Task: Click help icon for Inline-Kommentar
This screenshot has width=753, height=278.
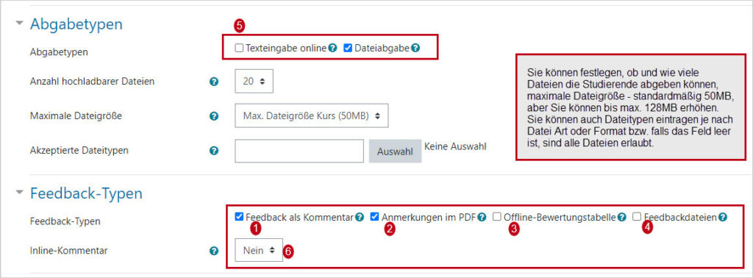Action: [214, 251]
